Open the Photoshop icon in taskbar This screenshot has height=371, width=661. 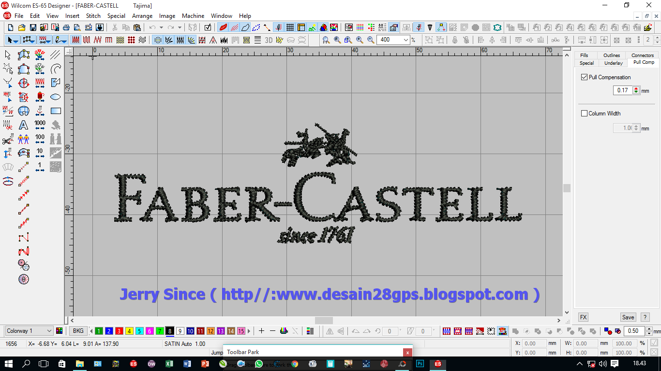420,364
